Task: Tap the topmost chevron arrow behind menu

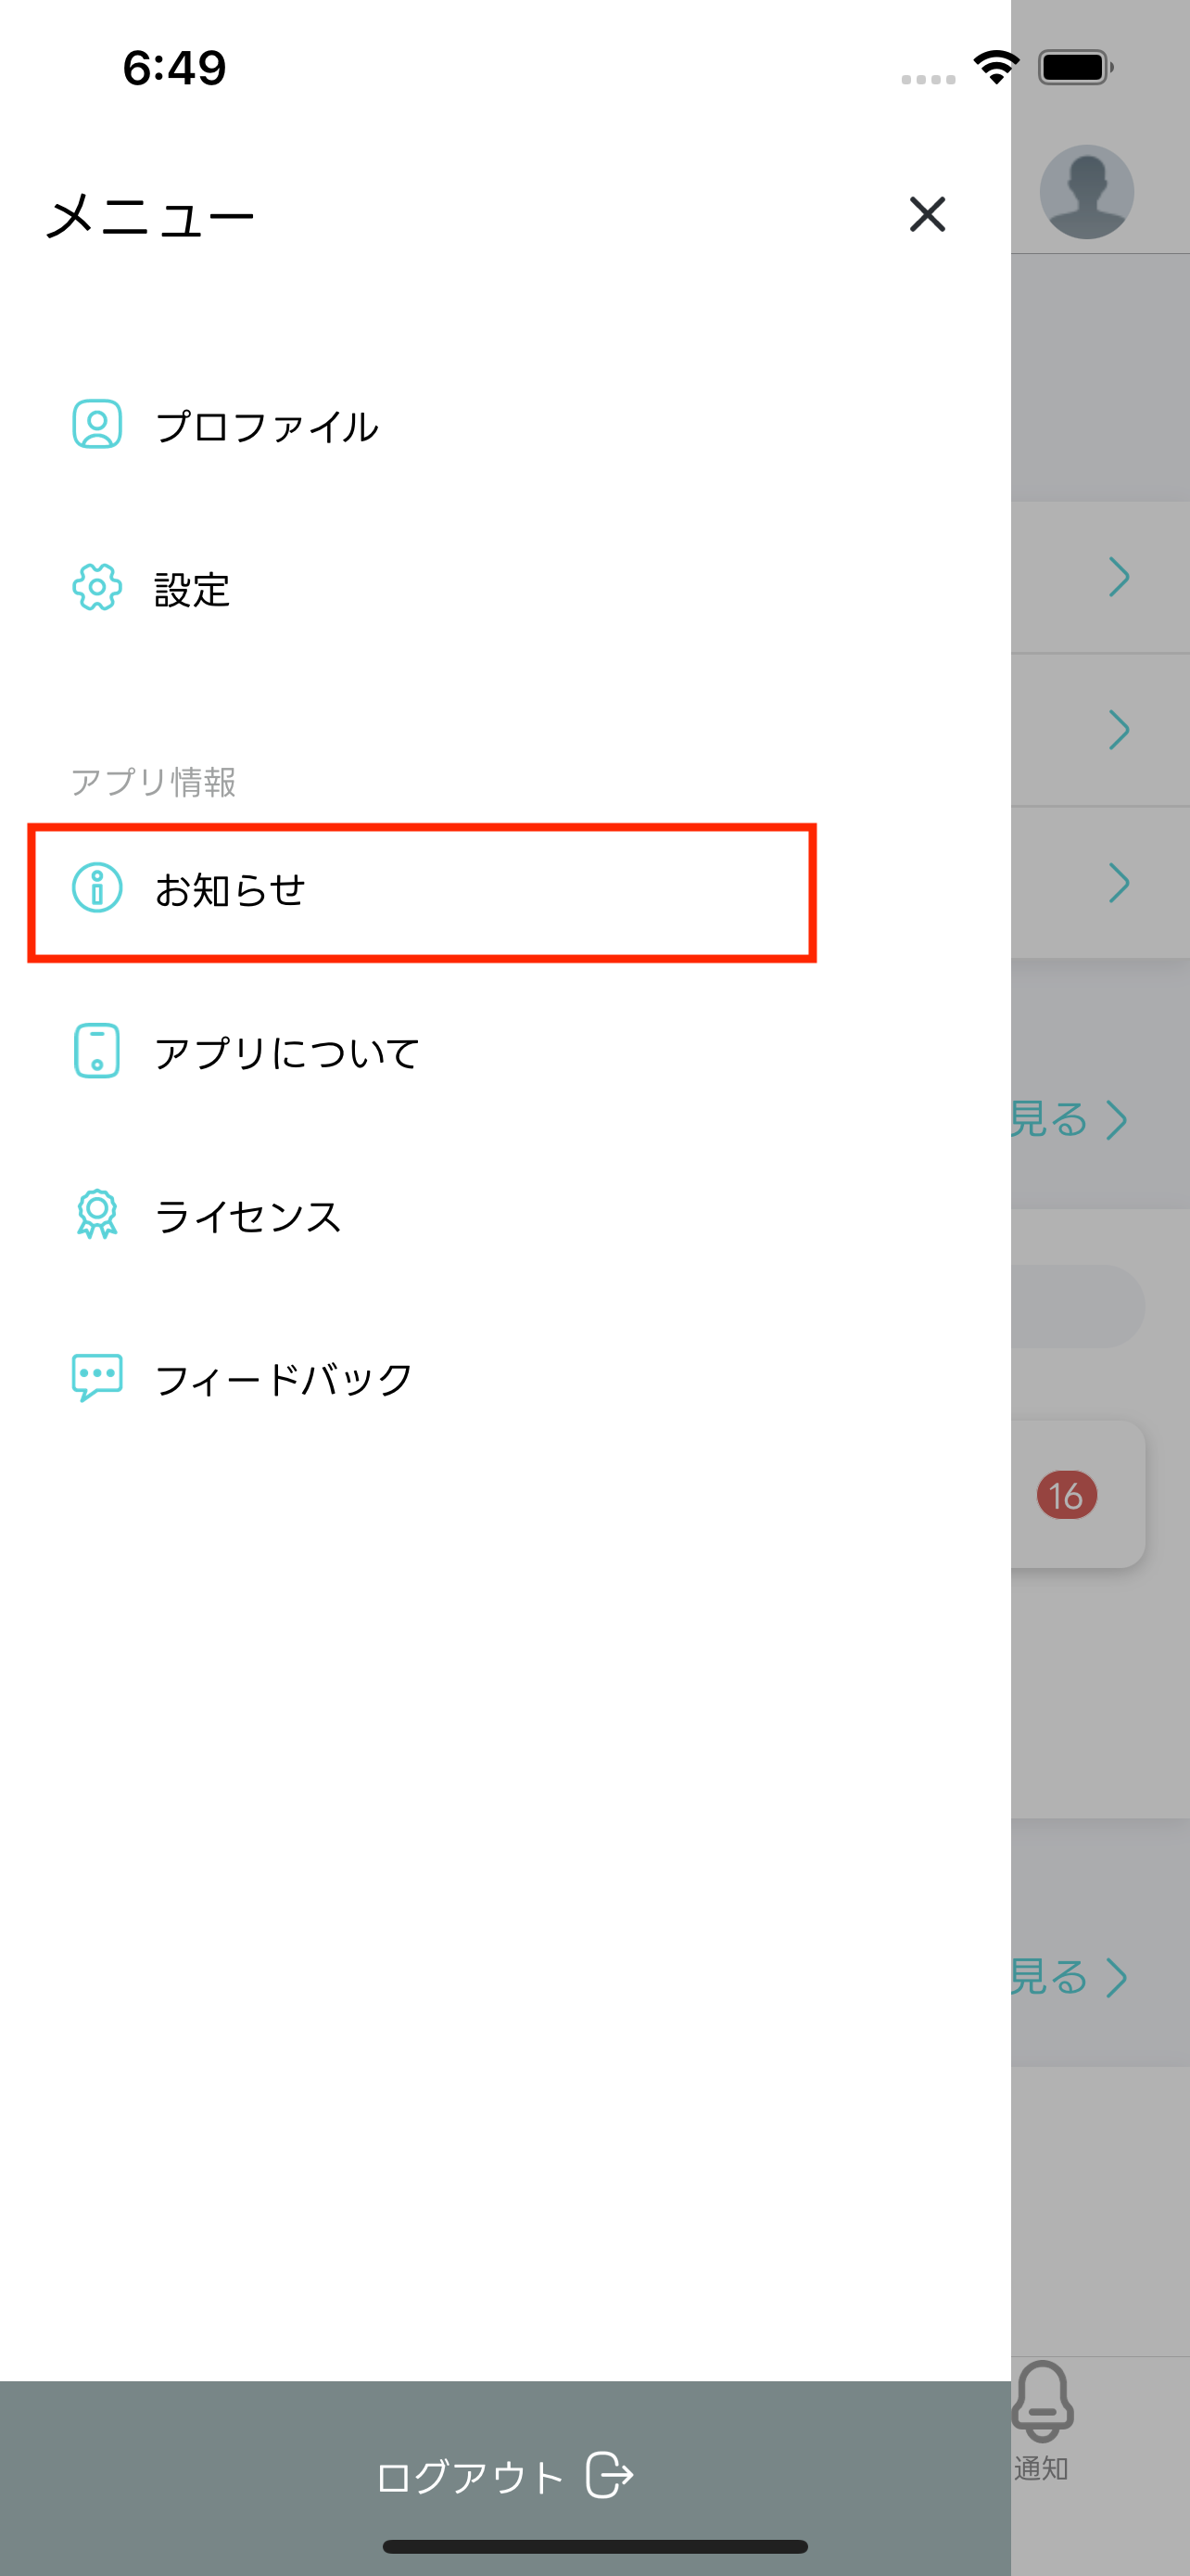Action: [1118, 577]
